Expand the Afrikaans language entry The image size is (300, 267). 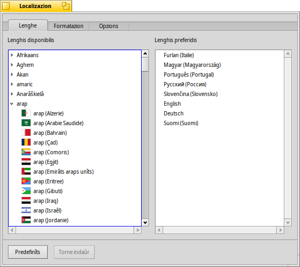(x=12, y=55)
